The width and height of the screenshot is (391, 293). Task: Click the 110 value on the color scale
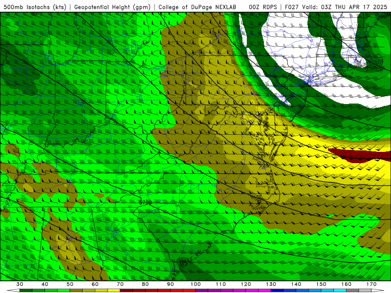click(x=221, y=284)
